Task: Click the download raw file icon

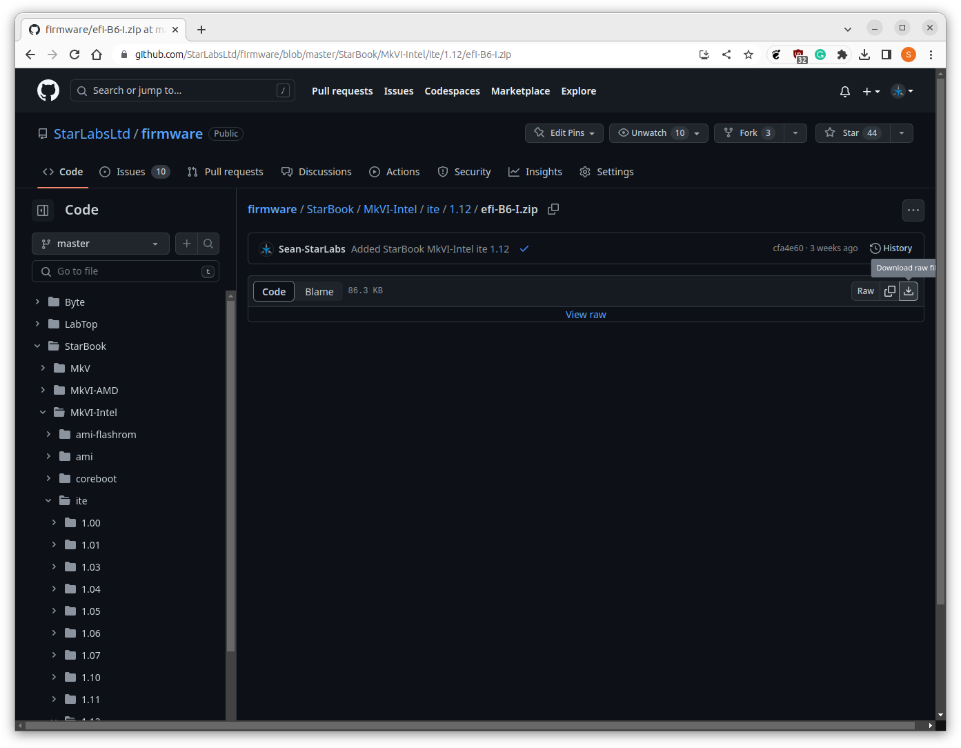Action: coord(909,291)
